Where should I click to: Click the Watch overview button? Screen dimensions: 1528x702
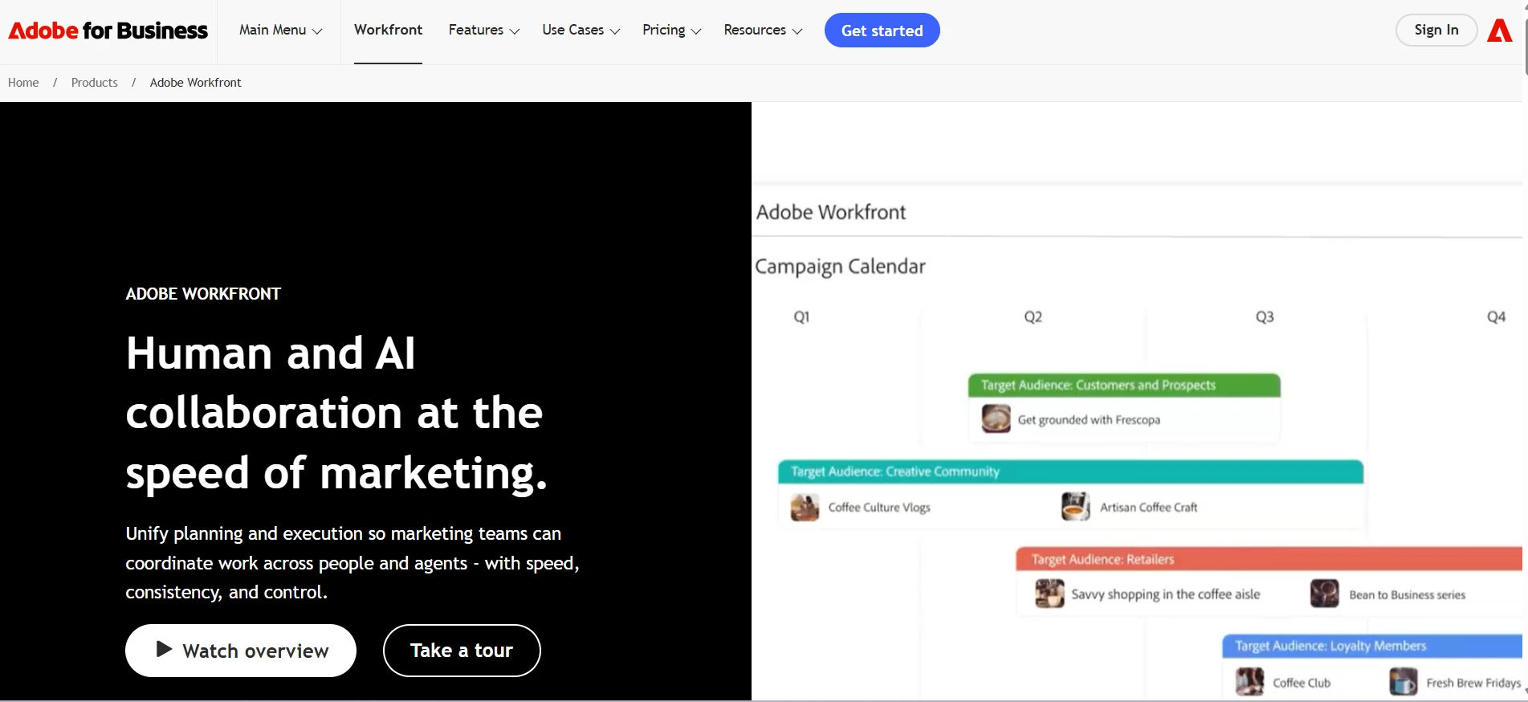(240, 651)
